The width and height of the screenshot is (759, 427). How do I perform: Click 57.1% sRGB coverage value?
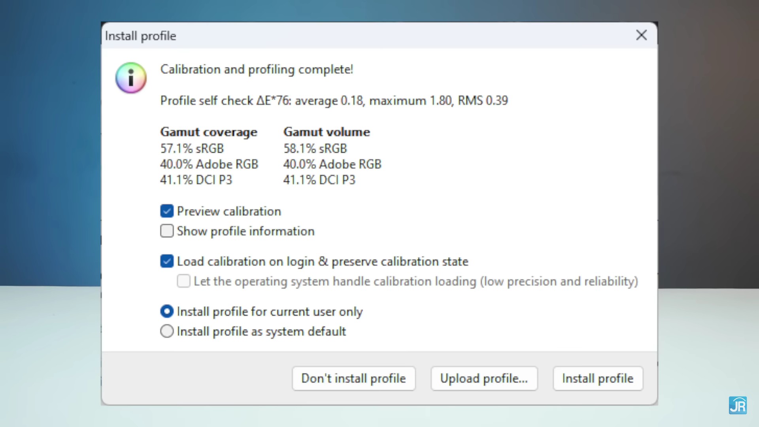click(x=192, y=149)
